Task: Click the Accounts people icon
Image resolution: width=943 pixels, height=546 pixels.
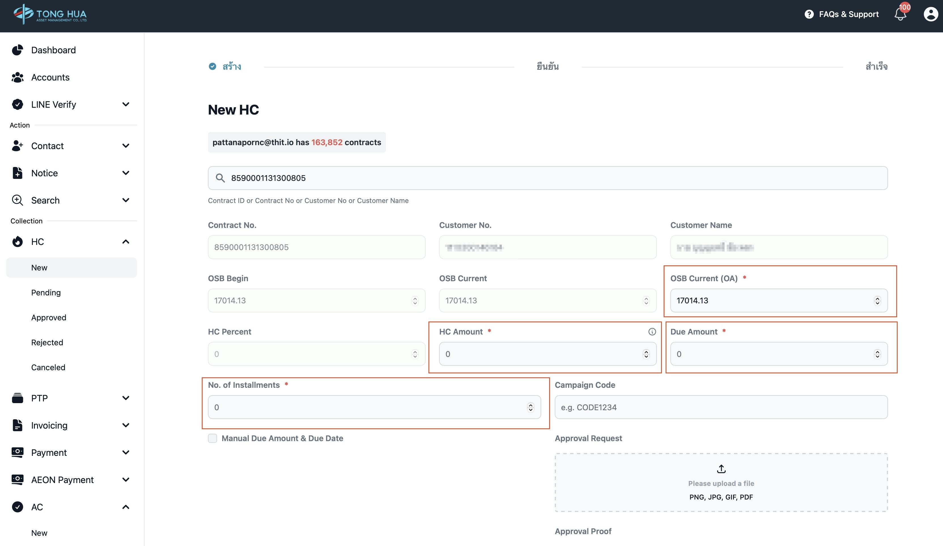Action: click(17, 77)
